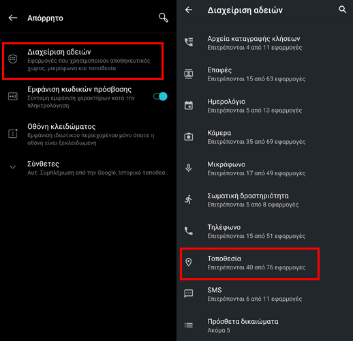Image resolution: width=353 pixels, height=341 pixels.
Task: Open Επαφές permission list
Action: click(x=264, y=74)
